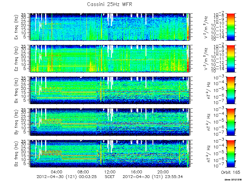Screen dimensions: 242x181
Task: Click the nT²/Hz unit label beside Bz color bar
Action: click(208, 154)
